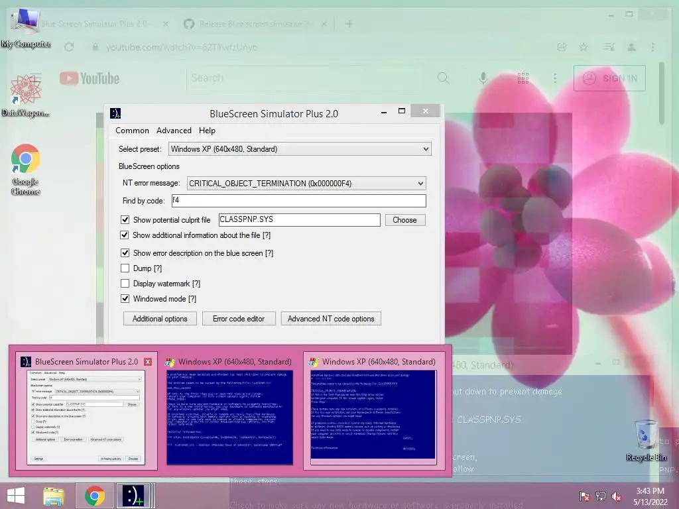Viewport: 679px width, 509px height.
Task: Open the Help menu
Action: 207,131
